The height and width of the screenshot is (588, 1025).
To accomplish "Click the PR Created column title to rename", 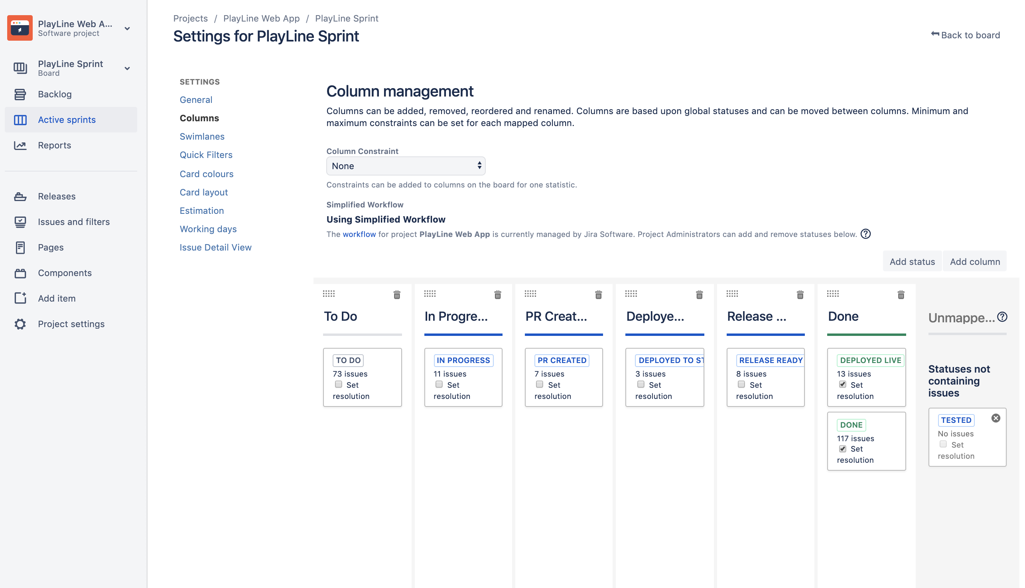I will [556, 317].
